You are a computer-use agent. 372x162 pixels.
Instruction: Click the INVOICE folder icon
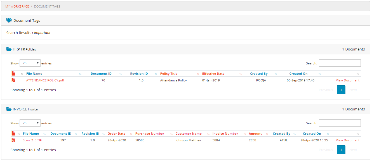9,109
